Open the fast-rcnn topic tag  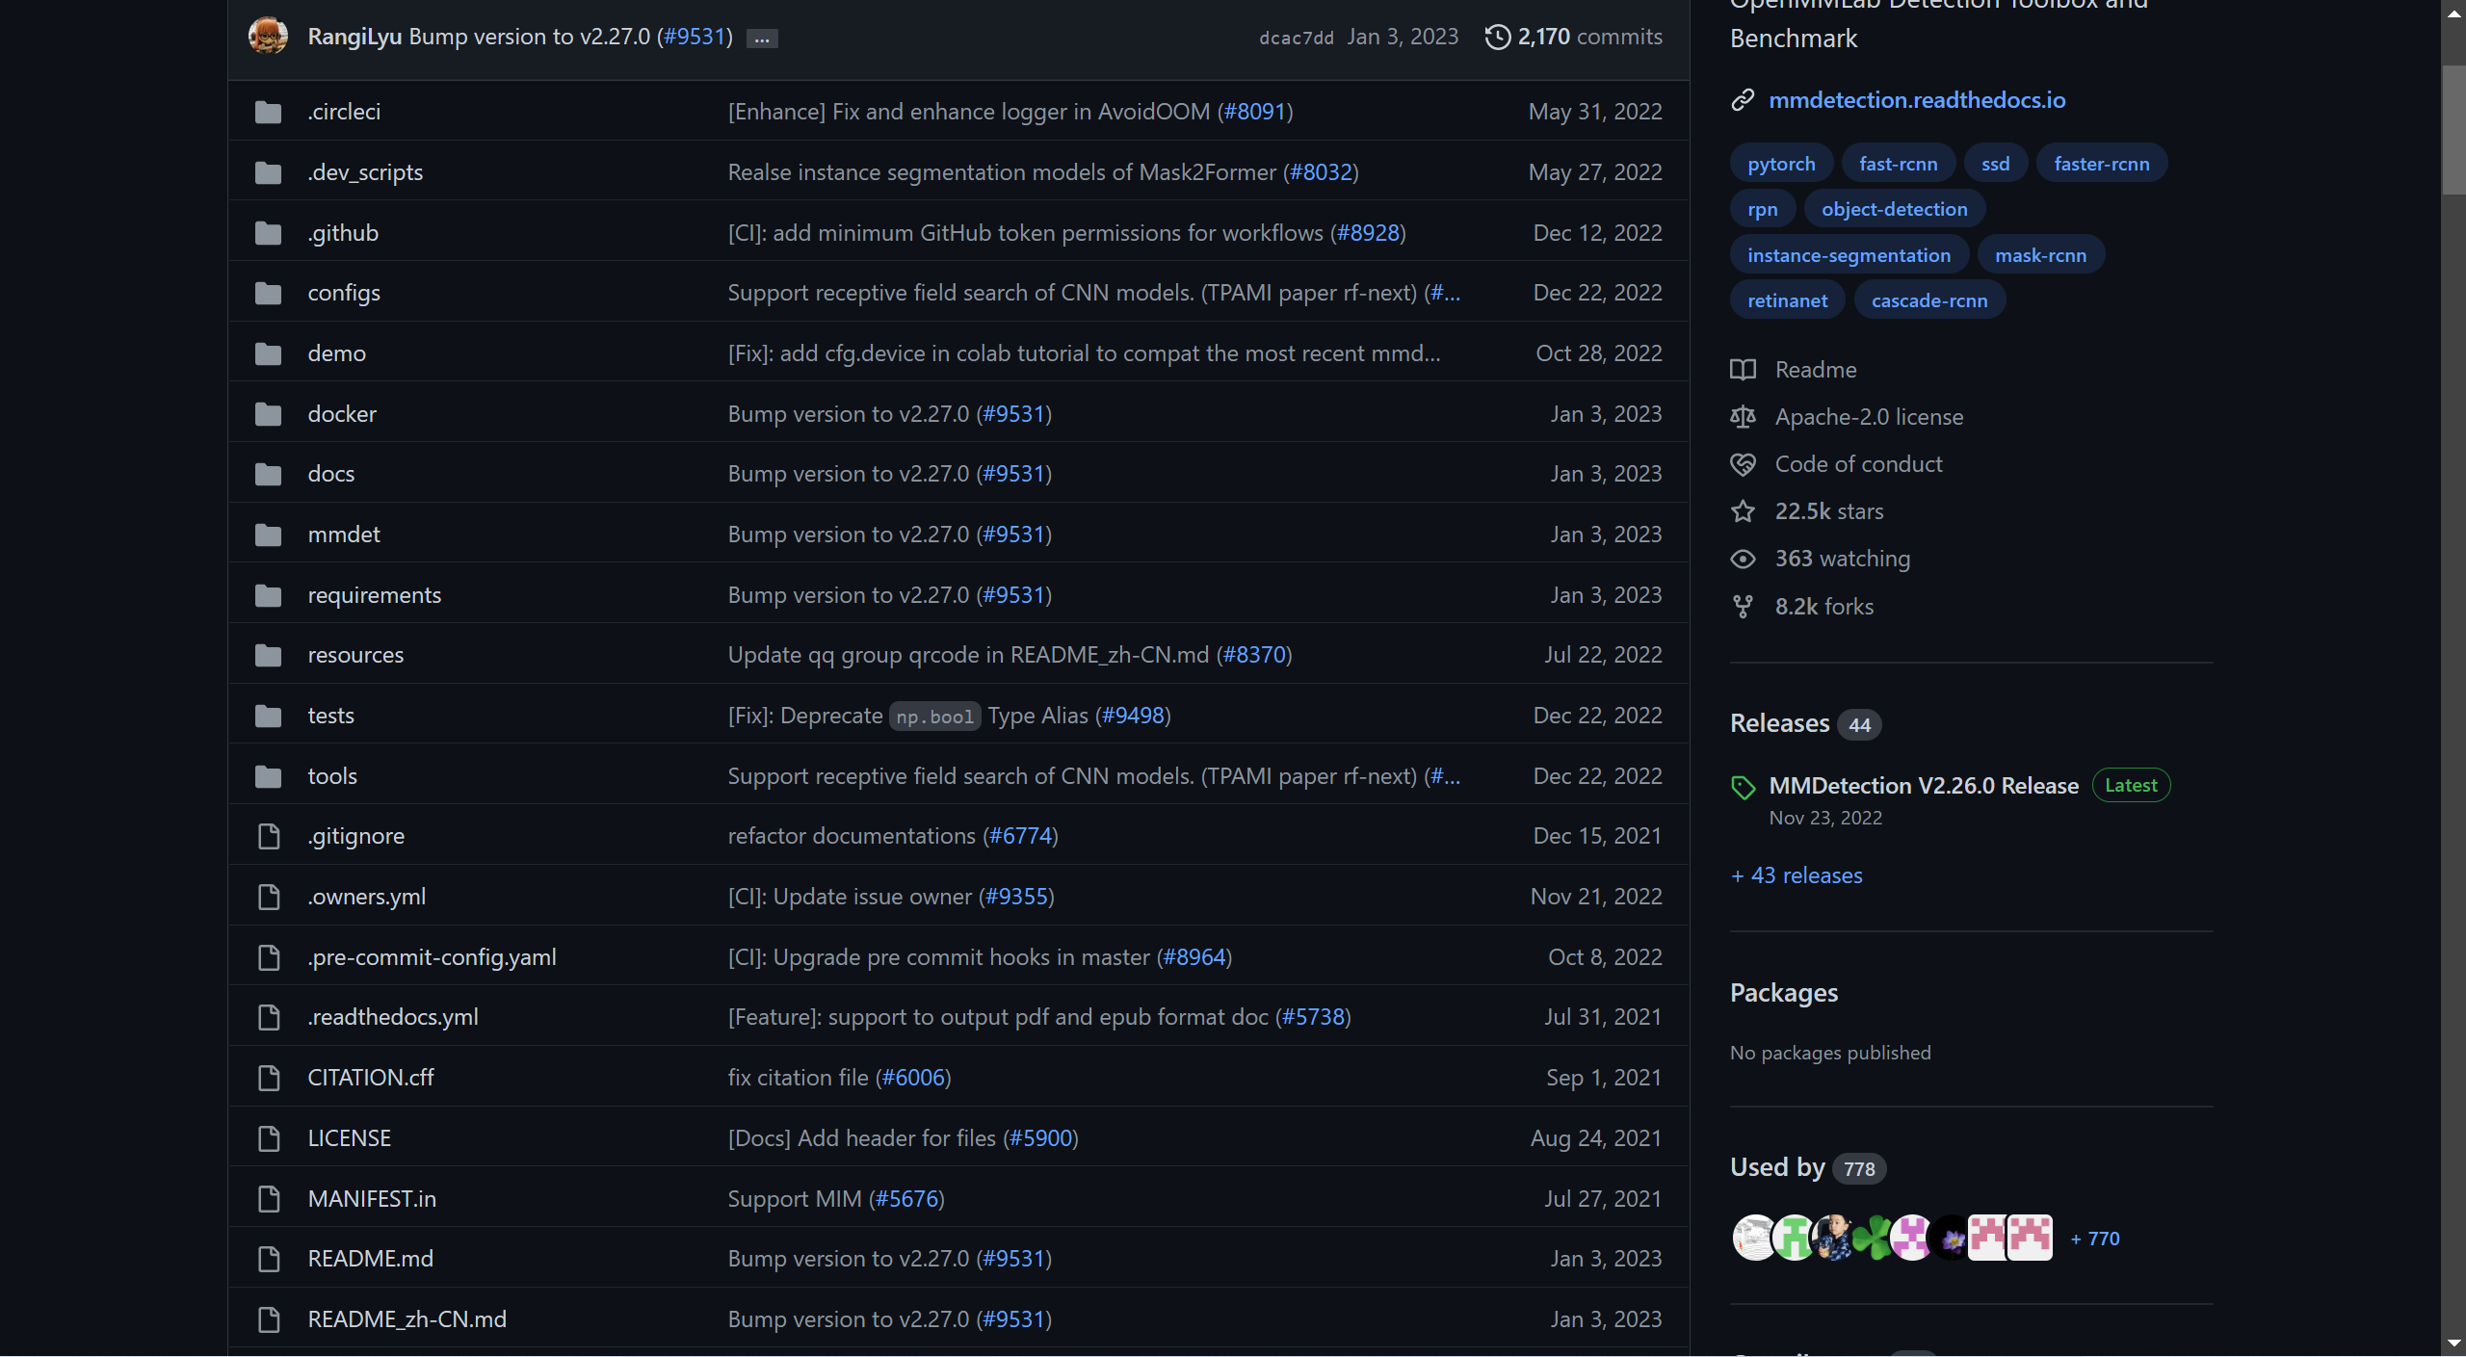(x=1898, y=164)
